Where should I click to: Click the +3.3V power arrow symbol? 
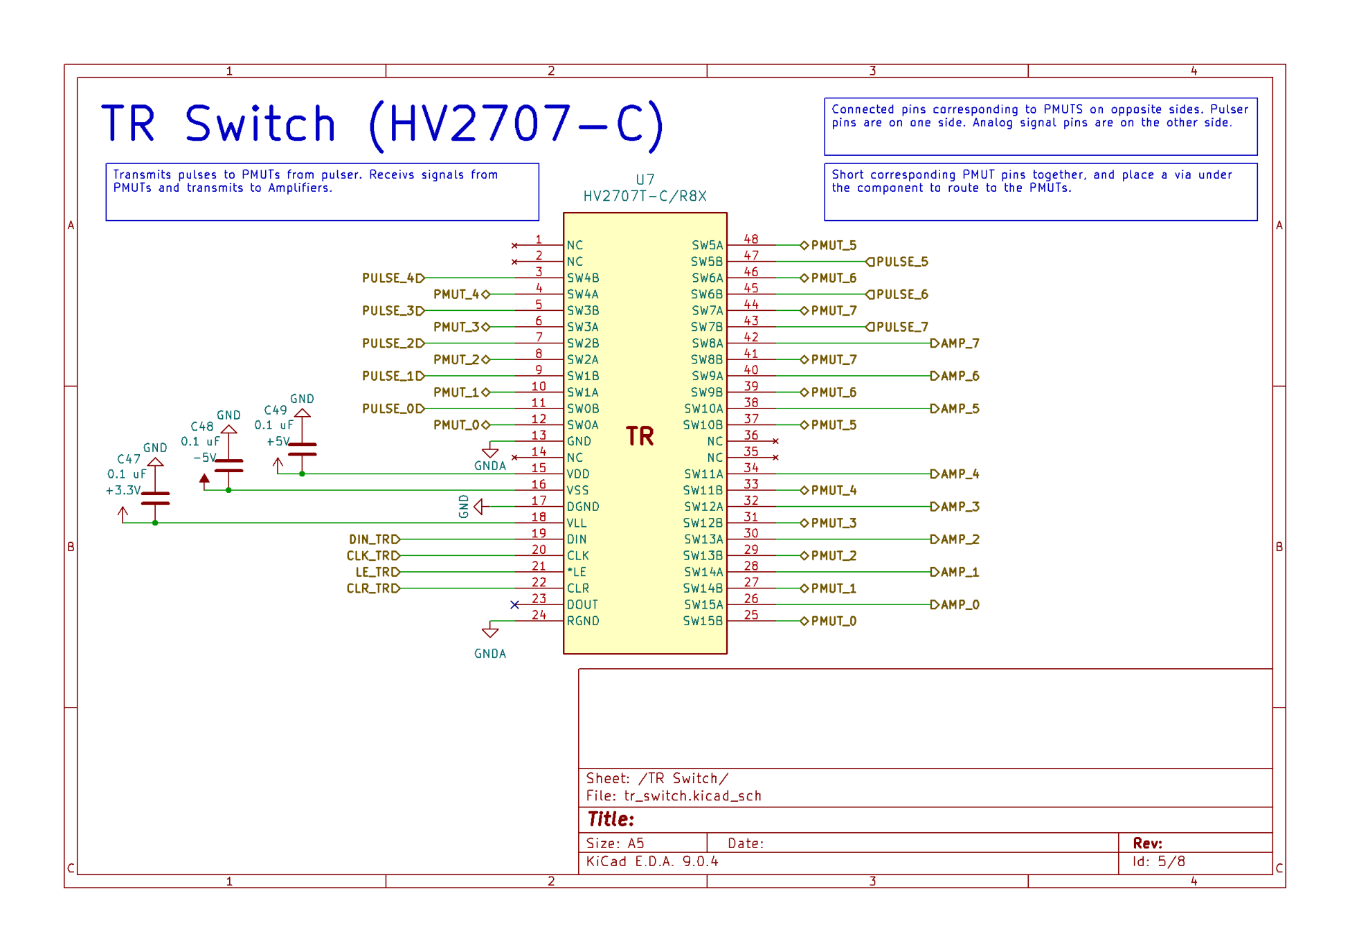click(123, 514)
